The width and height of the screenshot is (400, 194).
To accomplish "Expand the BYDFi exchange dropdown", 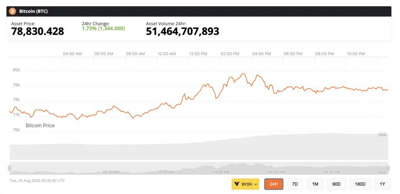I will coord(245,184).
